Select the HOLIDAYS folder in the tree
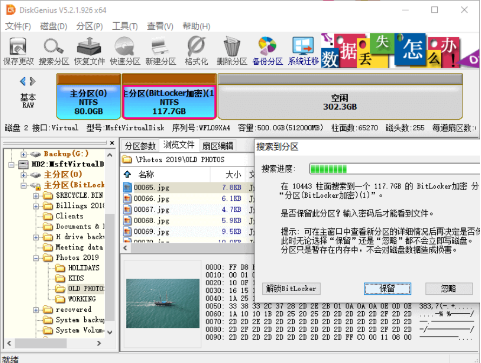Viewport: 481px width, 363px height. [84, 268]
